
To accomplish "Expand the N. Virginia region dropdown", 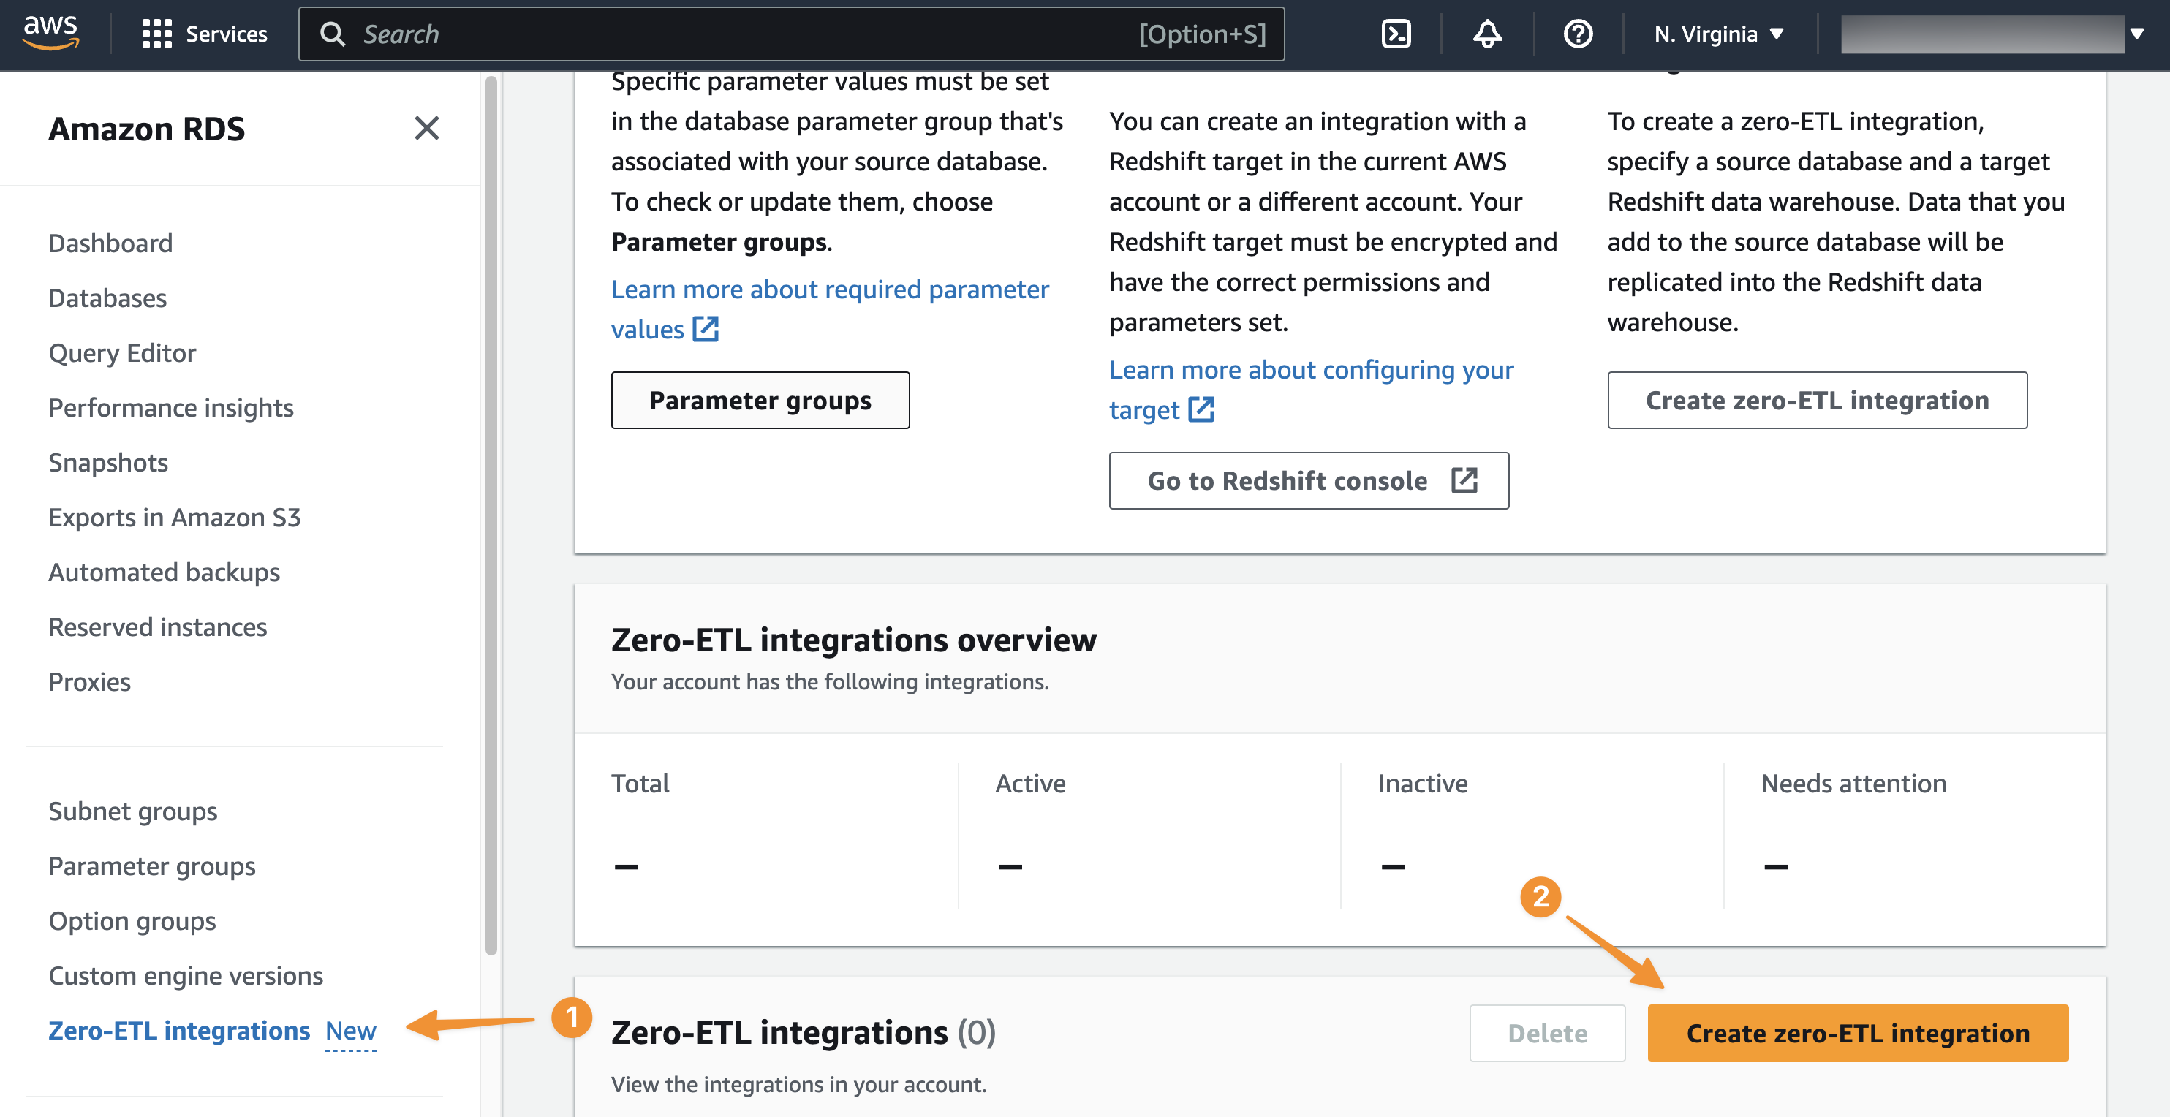I will 1717,34.
